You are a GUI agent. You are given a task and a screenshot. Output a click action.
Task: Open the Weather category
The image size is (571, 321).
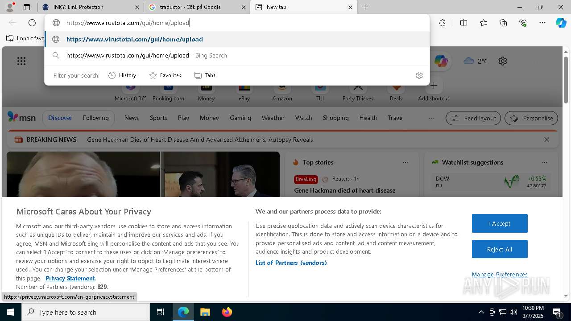[x=273, y=118]
